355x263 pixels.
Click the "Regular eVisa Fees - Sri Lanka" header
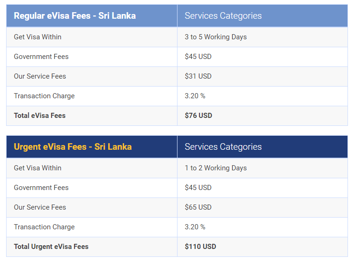click(x=75, y=15)
